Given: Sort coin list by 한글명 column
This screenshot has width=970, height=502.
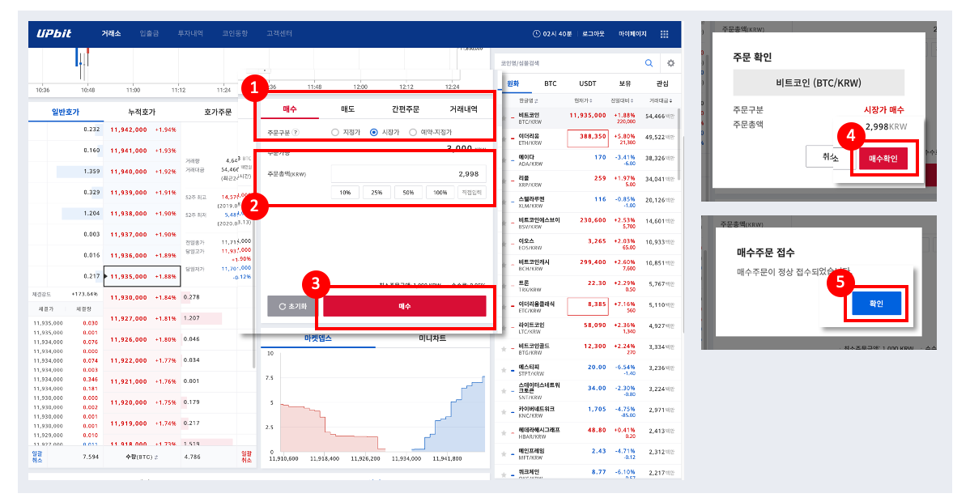Looking at the screenshot, I should [528, 101].
